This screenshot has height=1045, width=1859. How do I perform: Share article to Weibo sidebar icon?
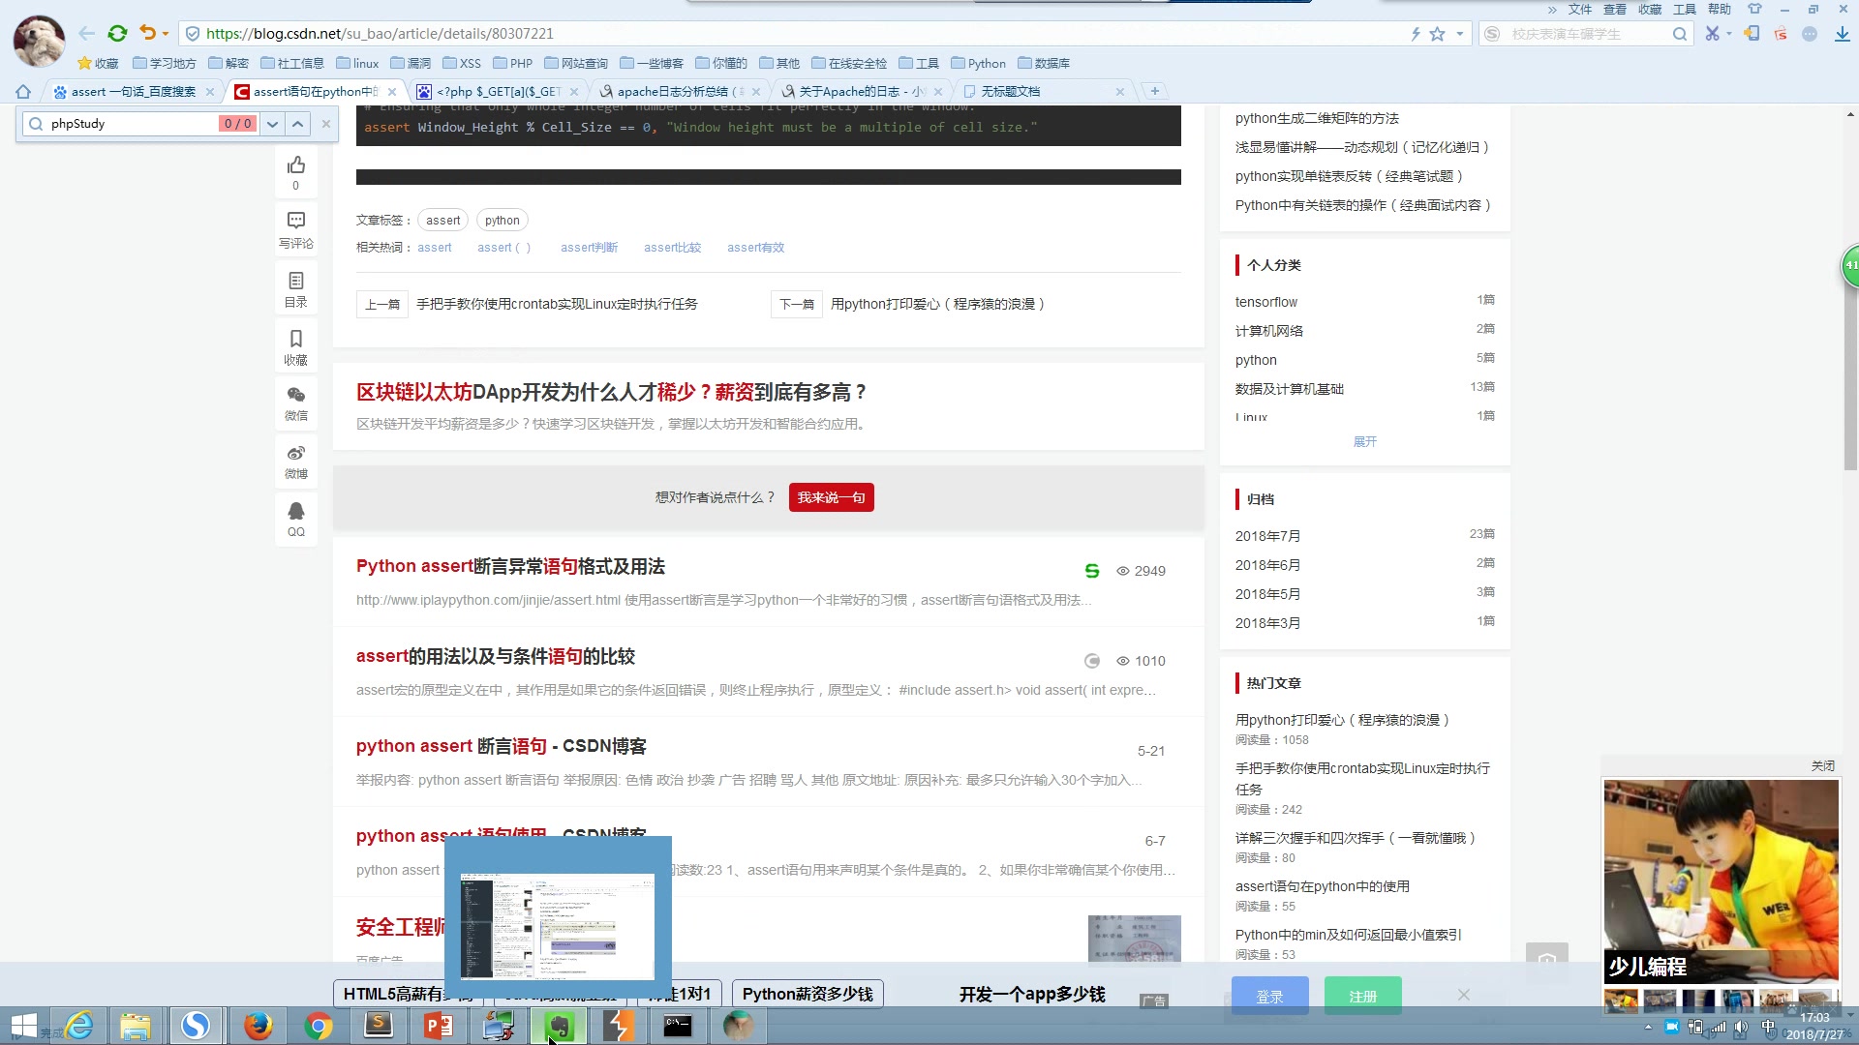296,462
